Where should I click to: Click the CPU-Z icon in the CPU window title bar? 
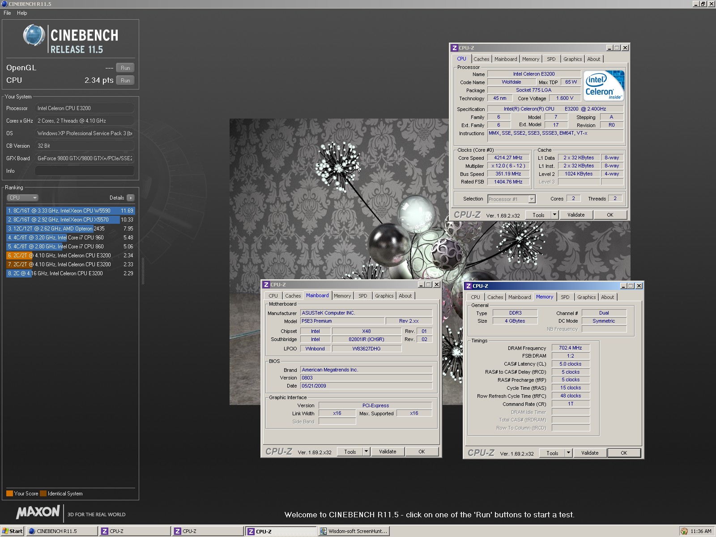(x=455, y=48)
